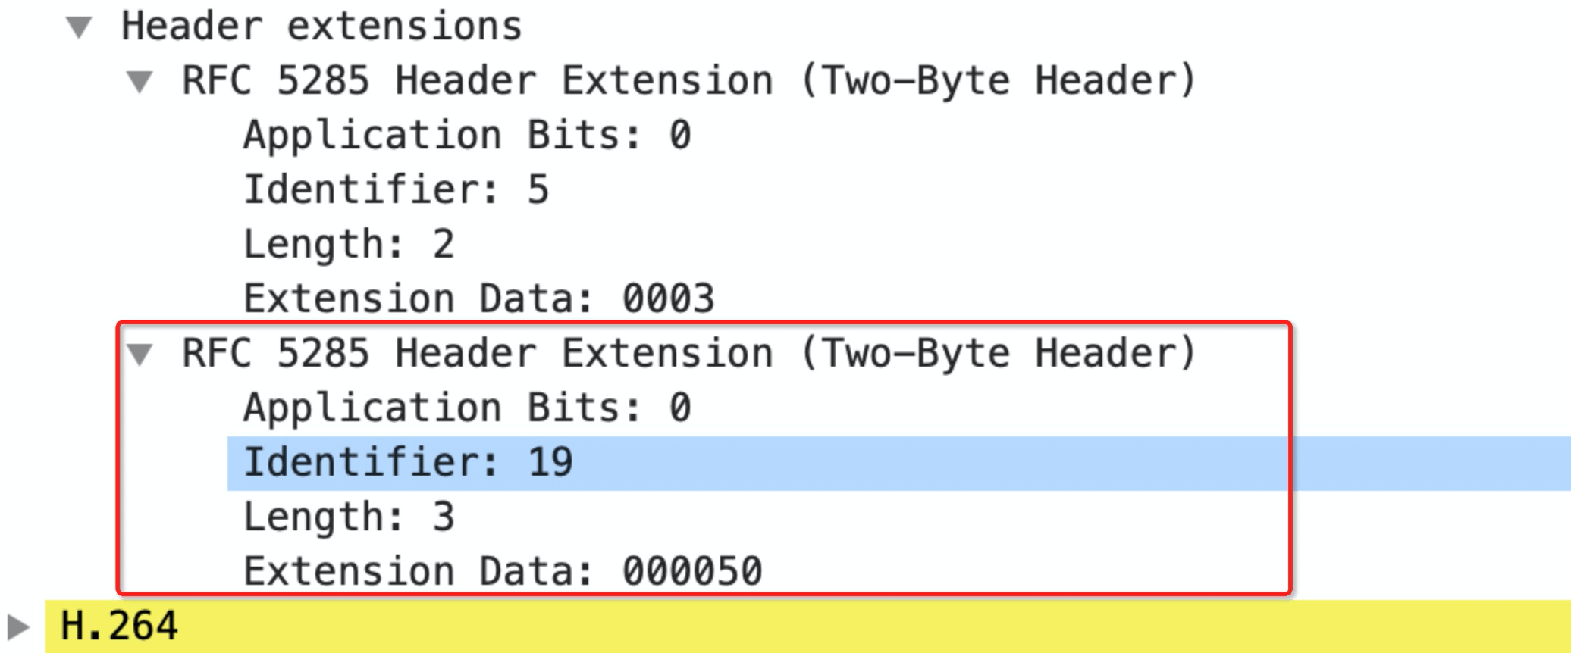Collapse the RFC 5285 extension containing Identifier 19
The height and width of the screenshot is (653, 1571).
point(140,355)
